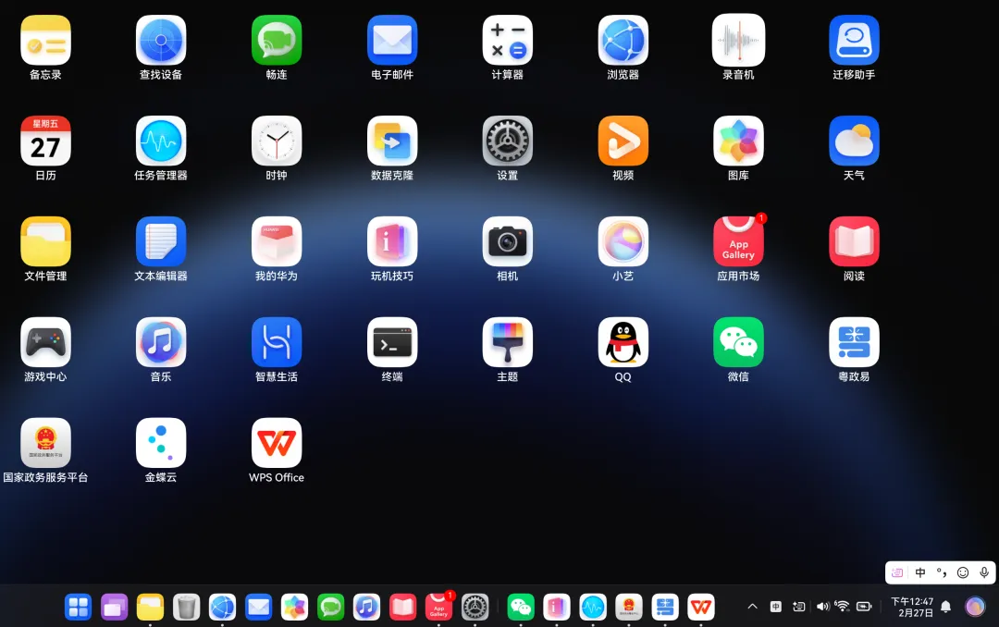
Task: Open the 畅连 desktop app icon
Action: click(x=277, y=40)
